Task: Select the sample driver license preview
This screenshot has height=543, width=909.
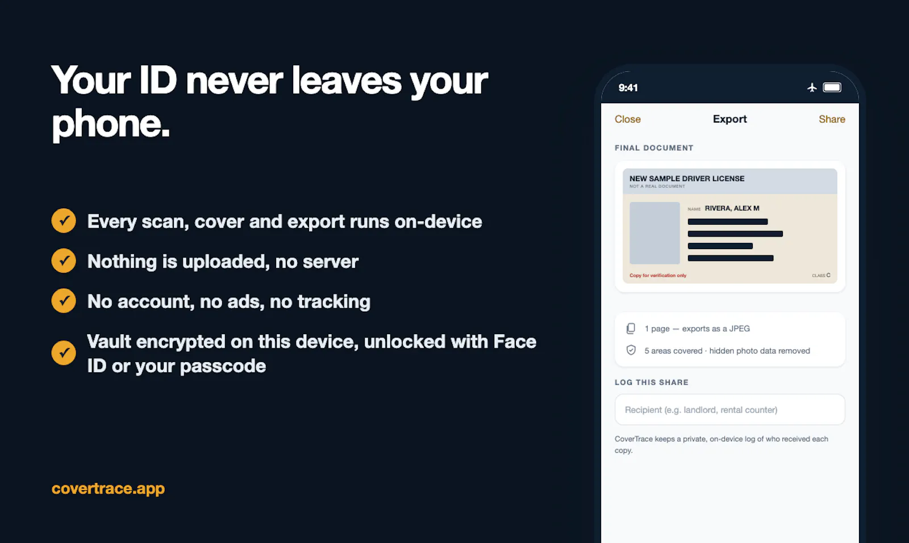Action: [729, 226]
